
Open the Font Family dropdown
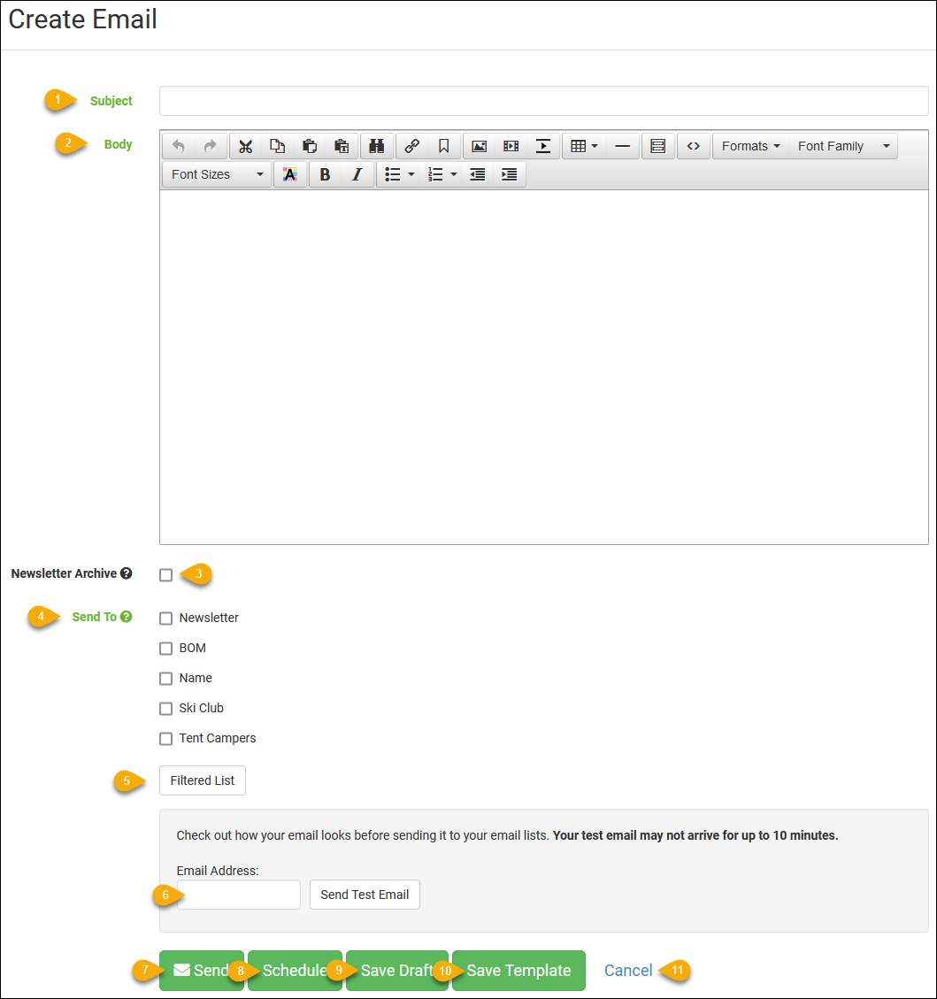pyautogui.click(x=842, y=146)
